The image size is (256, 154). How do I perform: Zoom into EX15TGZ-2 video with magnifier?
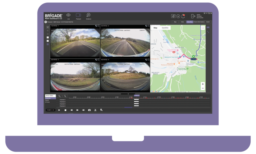click(148, 26)
